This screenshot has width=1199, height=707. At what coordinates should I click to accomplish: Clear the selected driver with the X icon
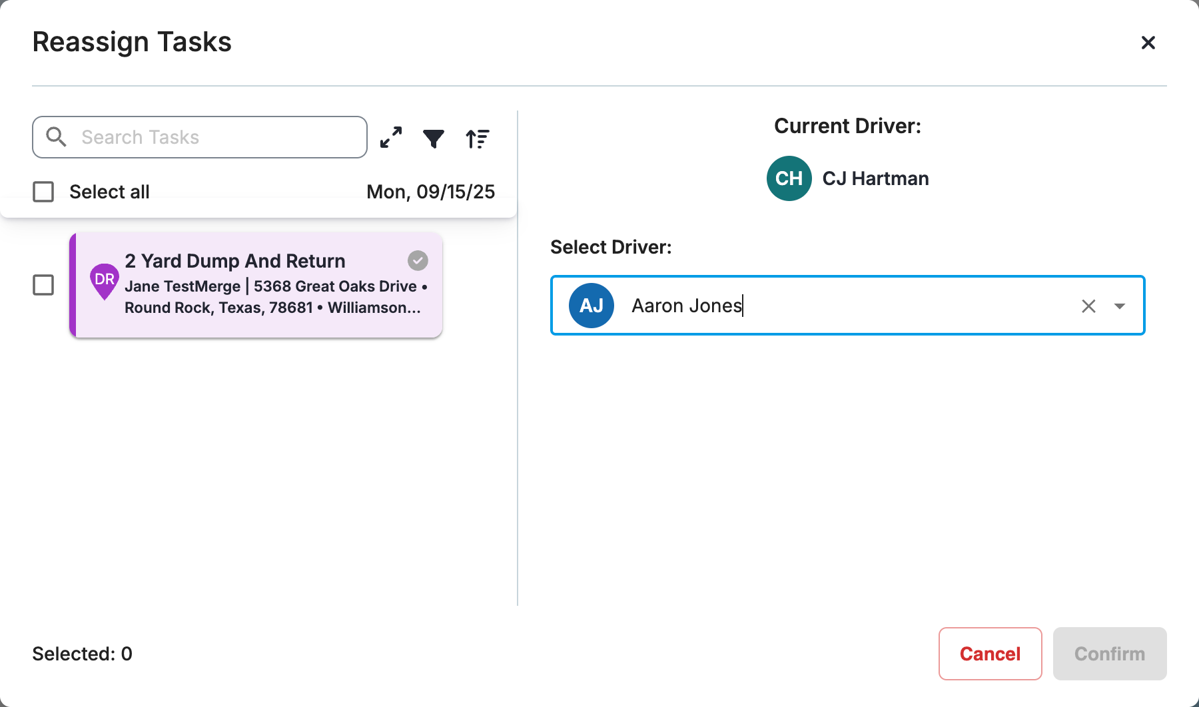pyautogui.click(x=1088, y=306)
